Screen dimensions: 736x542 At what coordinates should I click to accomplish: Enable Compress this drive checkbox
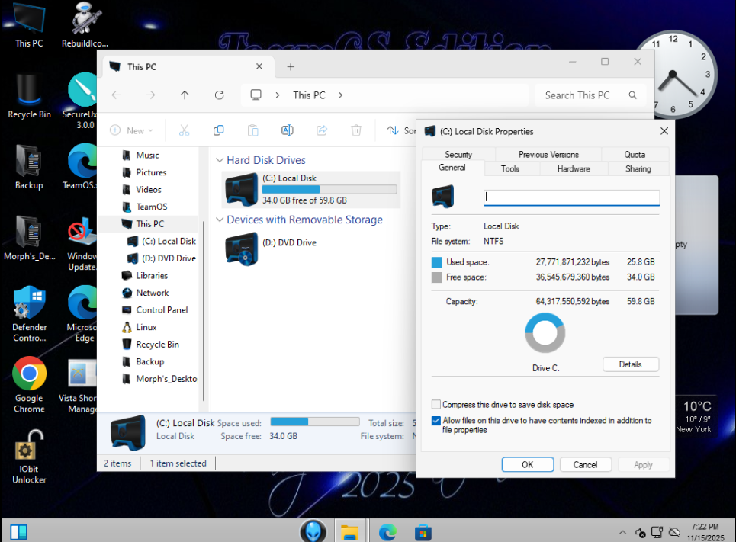[x=436, y=405]
